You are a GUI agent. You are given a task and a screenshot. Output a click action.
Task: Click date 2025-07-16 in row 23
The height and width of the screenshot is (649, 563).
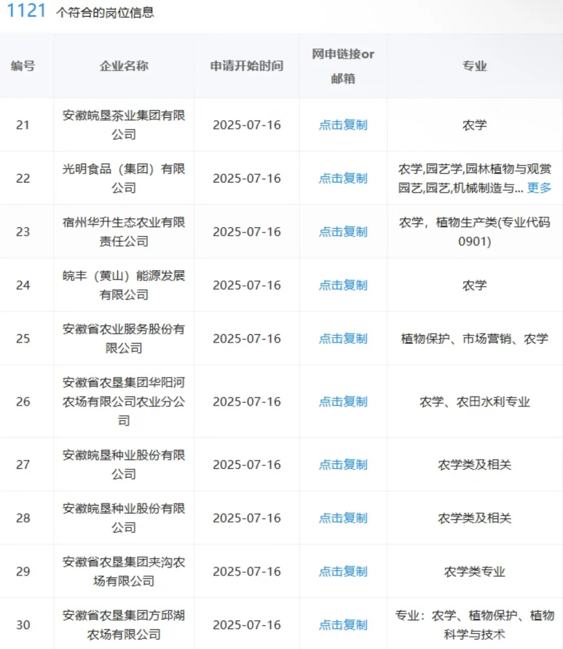pyautogui.click(x=247, y=232)
